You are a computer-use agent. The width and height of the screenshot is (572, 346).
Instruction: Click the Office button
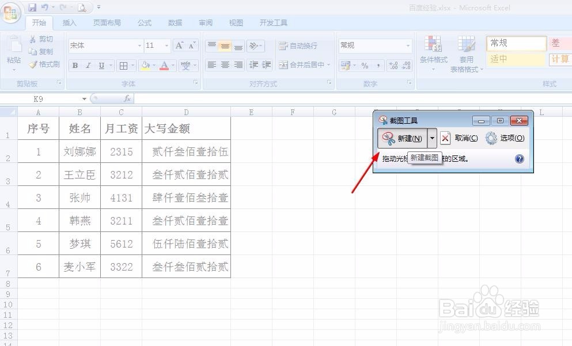(x=10, y=13)
